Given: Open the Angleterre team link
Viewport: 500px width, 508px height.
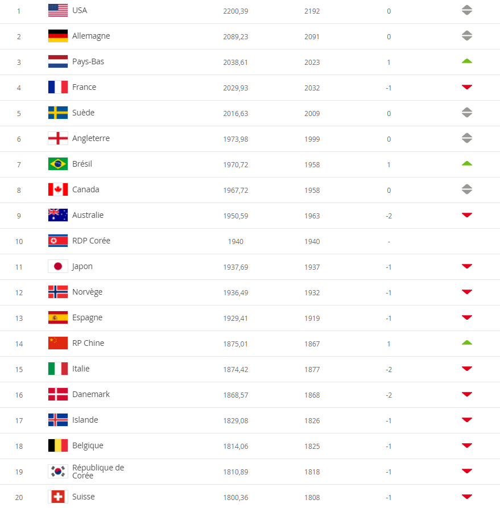Looking at the screenshot, I should (x=91, y=138).
